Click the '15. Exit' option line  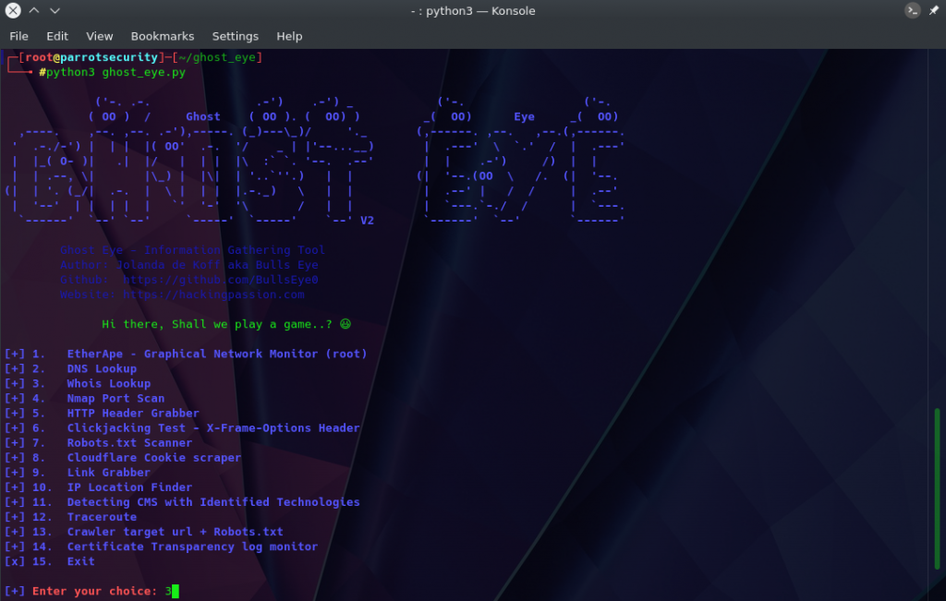click(50, 561)
